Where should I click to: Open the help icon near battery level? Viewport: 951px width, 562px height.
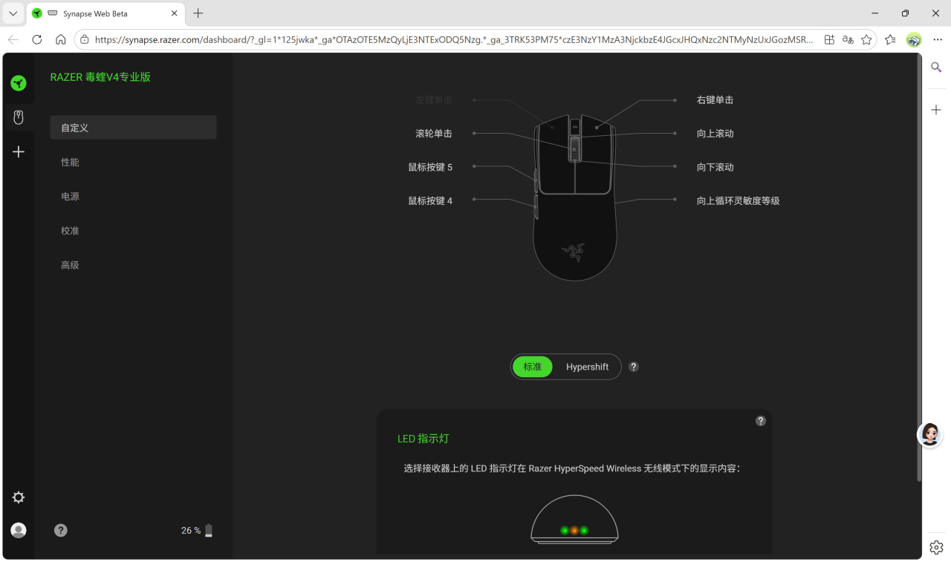click(x=61, y=530)
